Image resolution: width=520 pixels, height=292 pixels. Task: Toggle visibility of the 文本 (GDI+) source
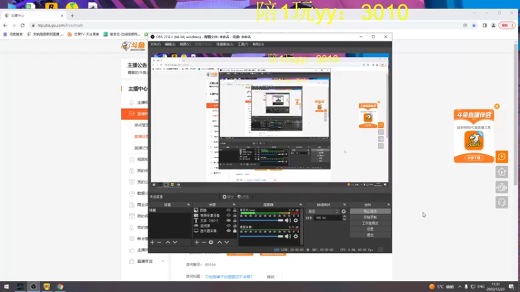[229, 221]
